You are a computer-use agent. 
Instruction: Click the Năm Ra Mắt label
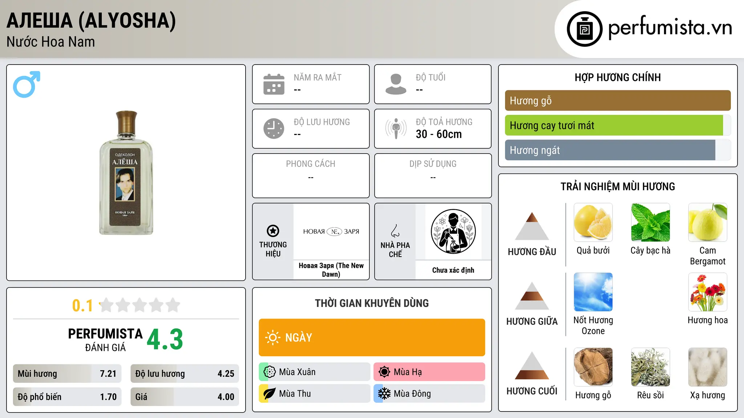click(x=318, y=77)
